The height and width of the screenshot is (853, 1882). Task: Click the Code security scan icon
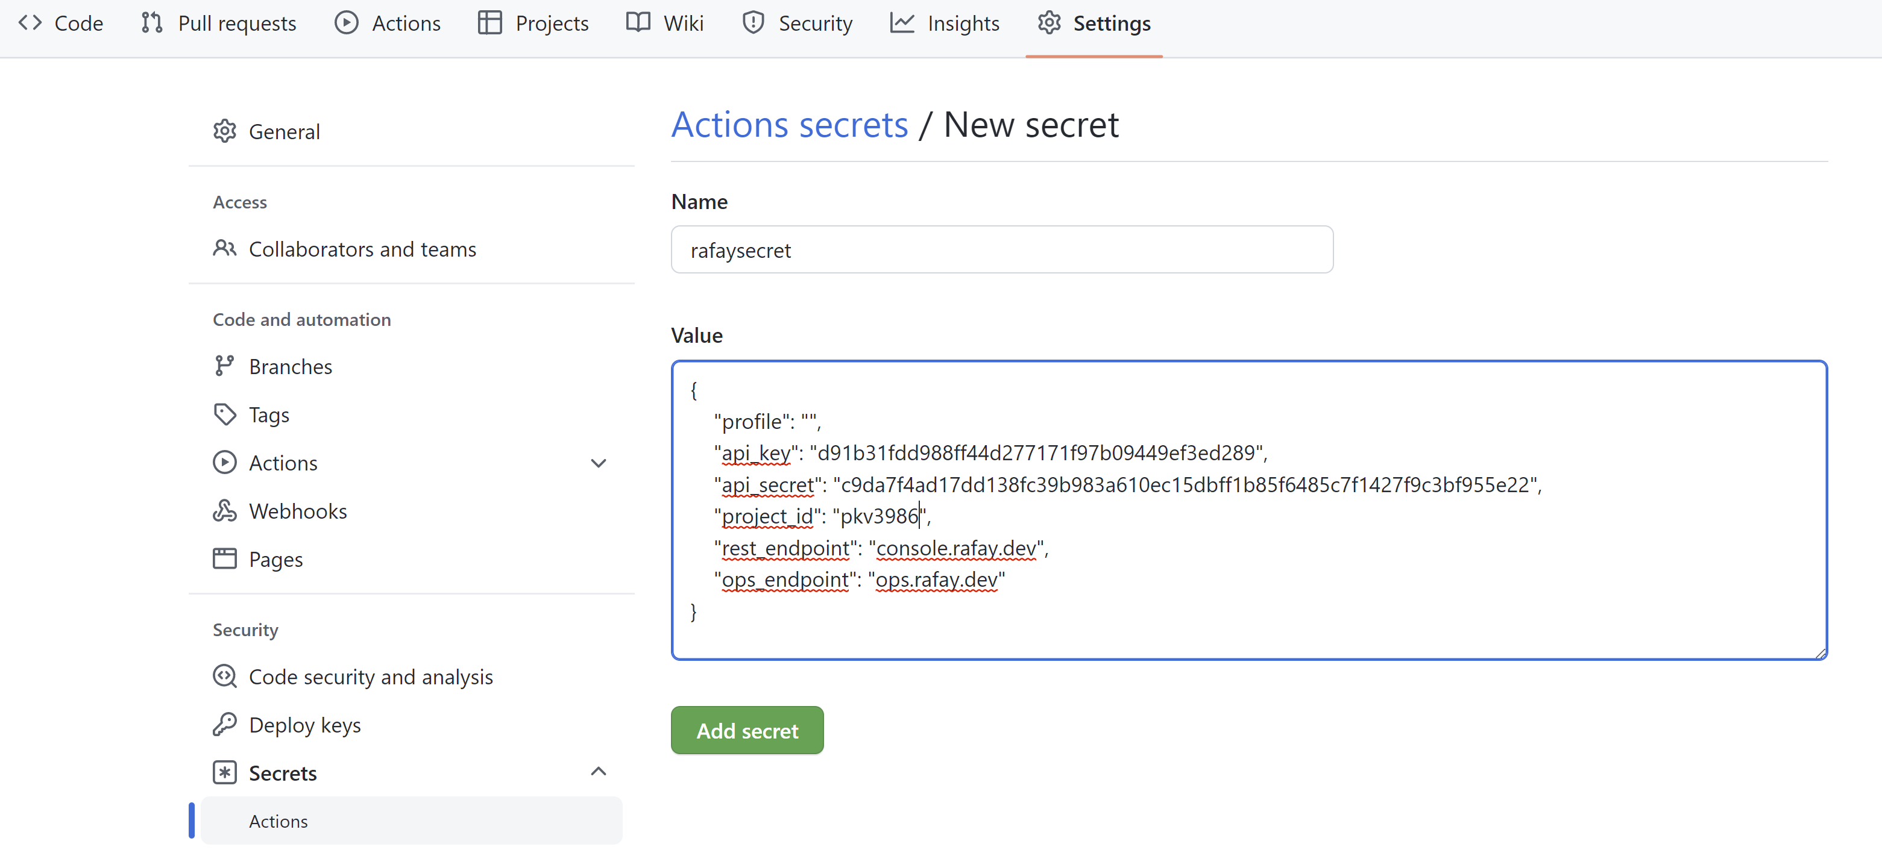[x=224, y=676]
